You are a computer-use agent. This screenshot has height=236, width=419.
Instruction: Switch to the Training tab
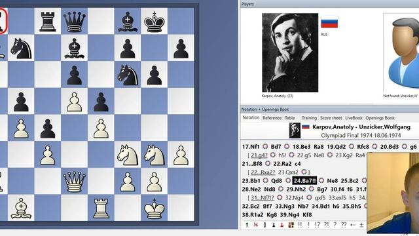point(309,118)
